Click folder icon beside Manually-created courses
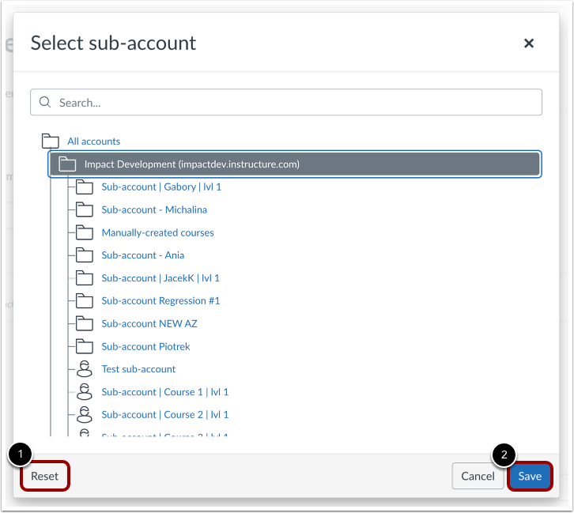This screenshot has height=513, width=574. [85, 232]
